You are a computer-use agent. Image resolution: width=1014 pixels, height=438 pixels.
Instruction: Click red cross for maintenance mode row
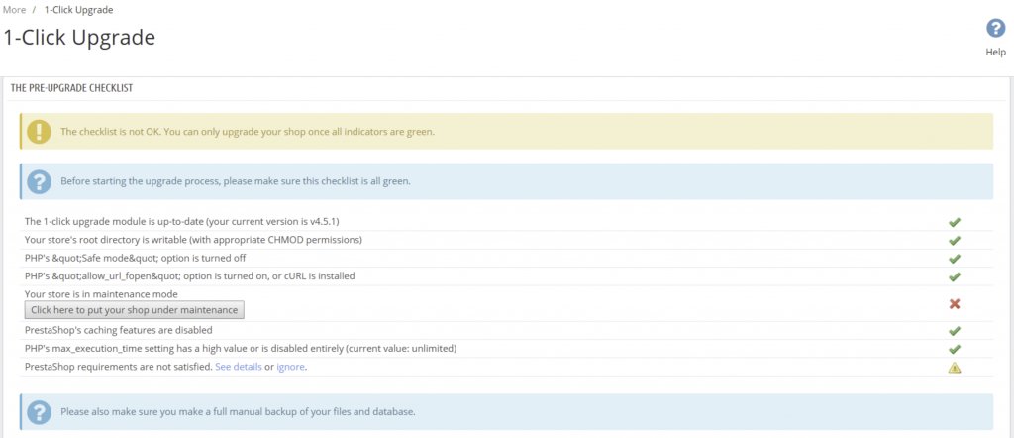tap(954, 303)
